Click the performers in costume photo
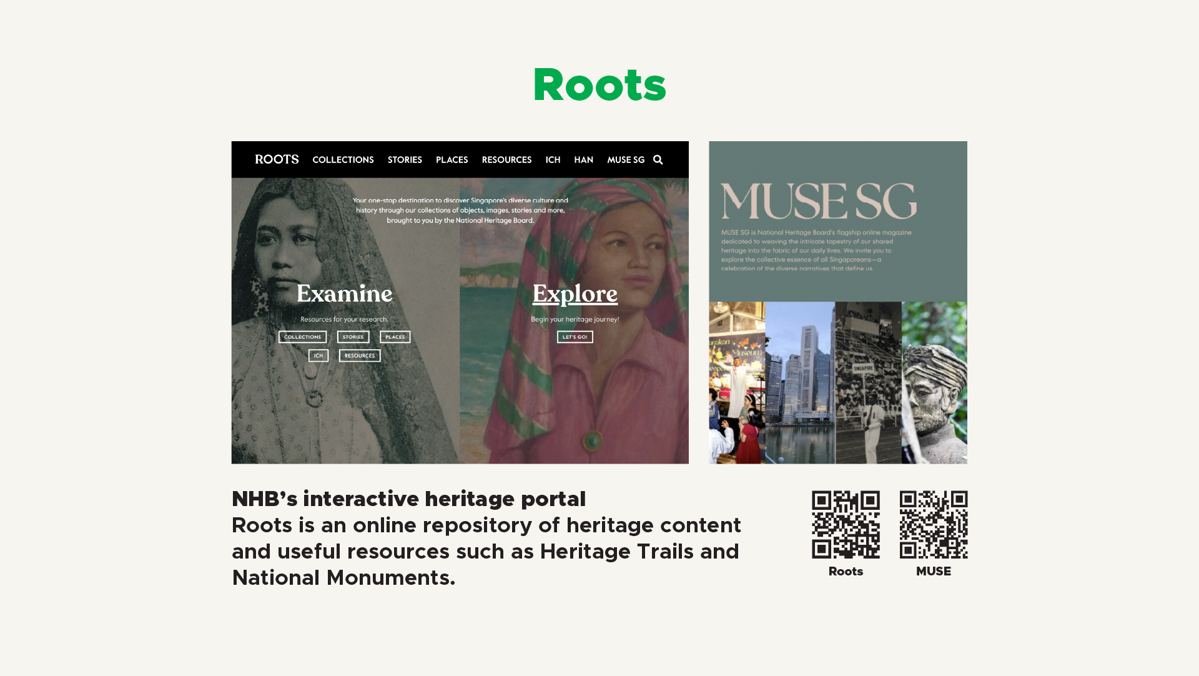1199x676 pixels. point(737,382)
